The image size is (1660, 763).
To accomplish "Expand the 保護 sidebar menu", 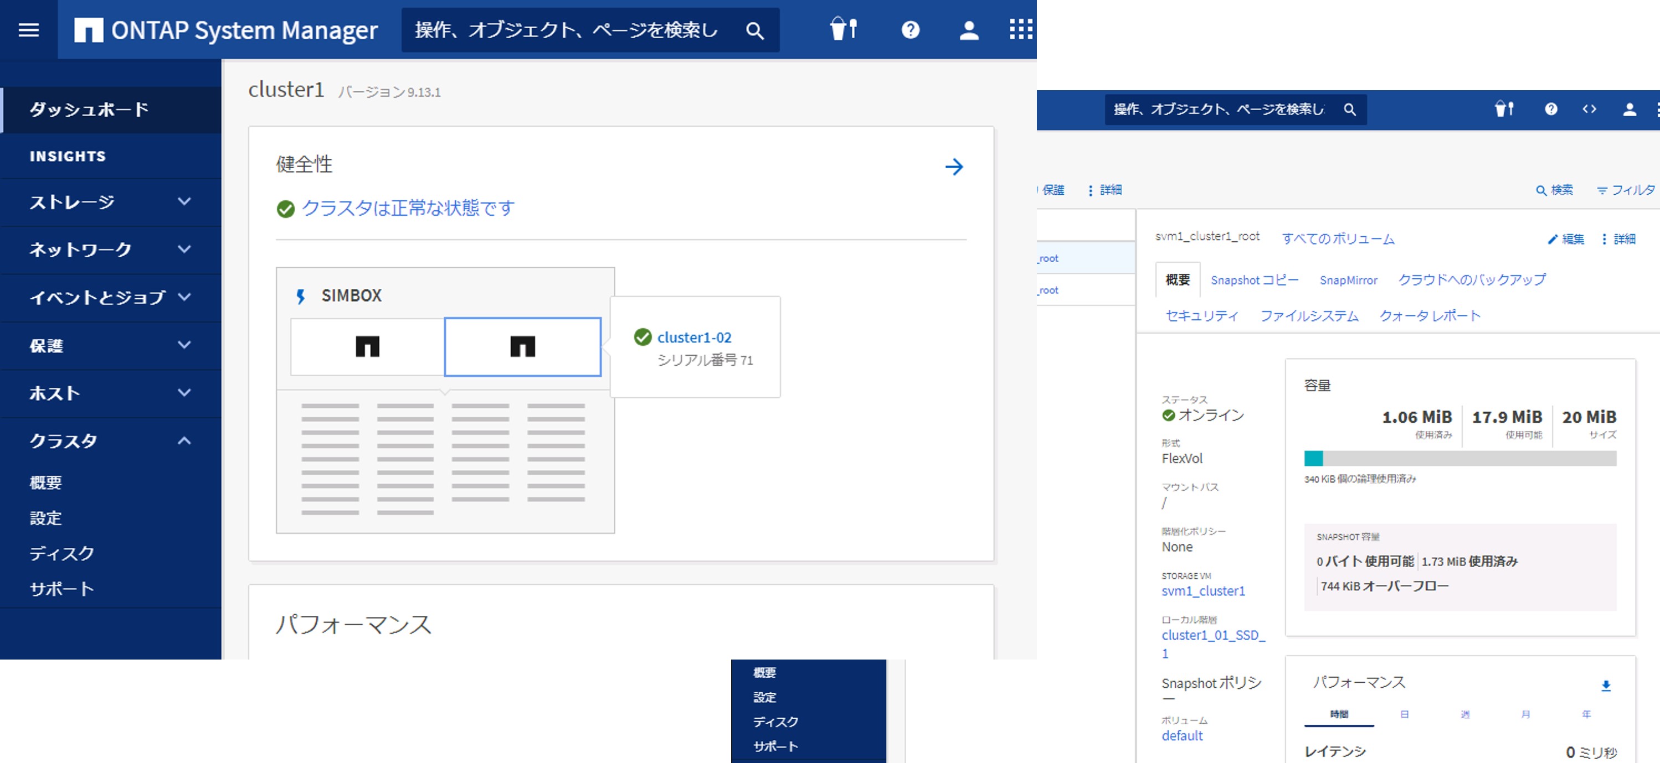I will 111,346.
